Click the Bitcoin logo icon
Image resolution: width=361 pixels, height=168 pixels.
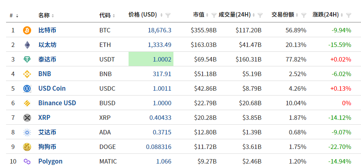click(27, 30)
